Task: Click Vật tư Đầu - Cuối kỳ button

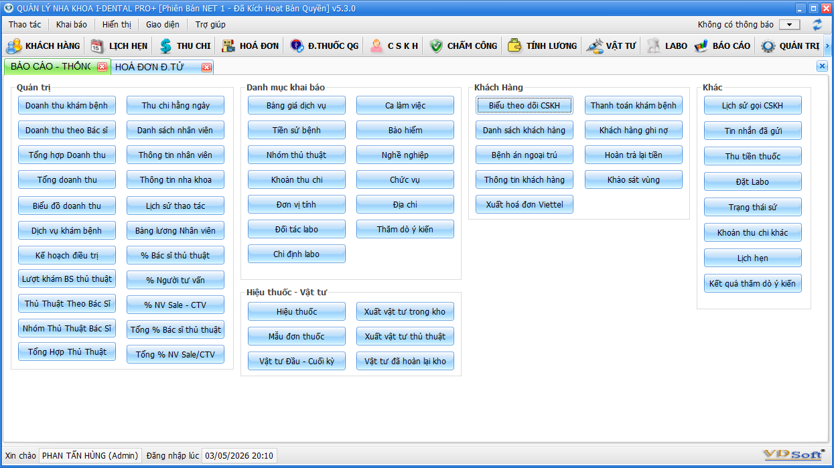Action: point(297,361)
